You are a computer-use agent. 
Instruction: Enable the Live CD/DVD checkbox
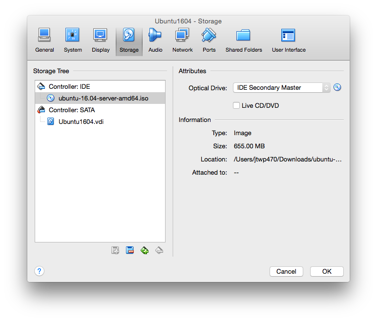(236, 105)
